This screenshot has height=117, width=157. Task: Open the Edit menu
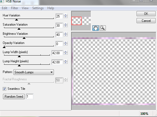[5, 8]
